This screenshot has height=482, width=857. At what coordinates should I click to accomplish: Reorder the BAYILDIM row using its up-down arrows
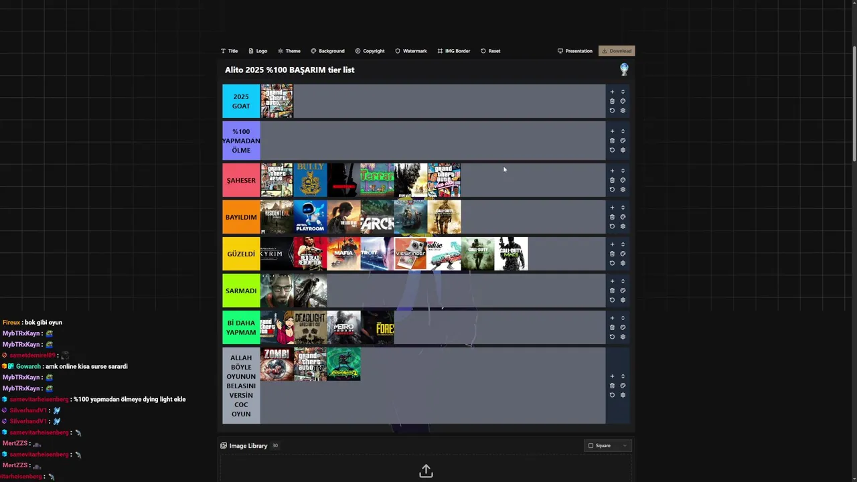click(623, 208)
